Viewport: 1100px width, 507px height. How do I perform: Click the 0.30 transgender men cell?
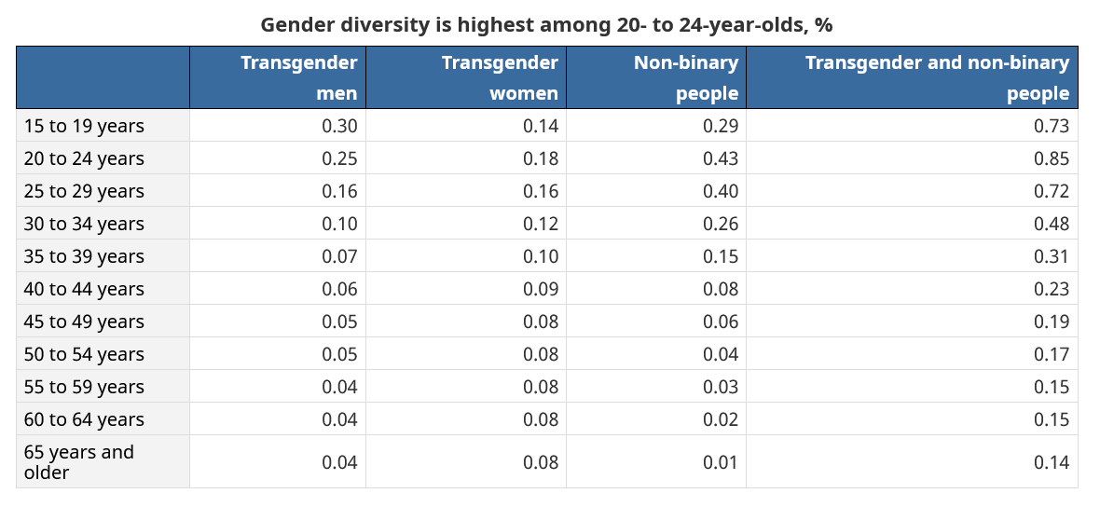(339, 126)
